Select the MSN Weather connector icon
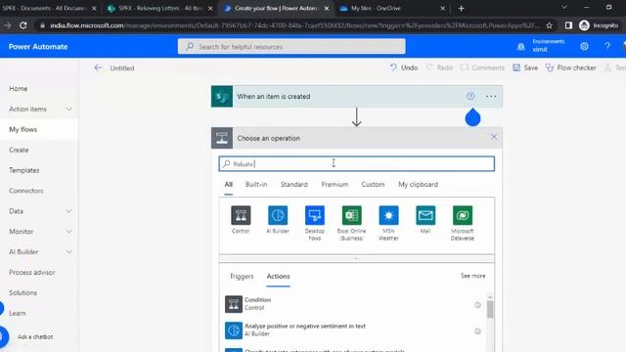 pyautogui.click(x=388, y=215)
